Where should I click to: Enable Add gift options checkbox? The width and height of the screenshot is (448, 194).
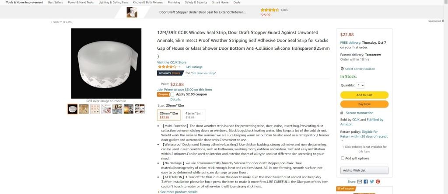[343, 158]
